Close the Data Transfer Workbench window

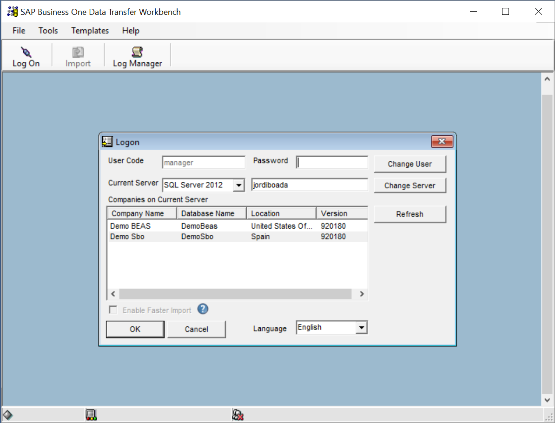pos(538,12)
